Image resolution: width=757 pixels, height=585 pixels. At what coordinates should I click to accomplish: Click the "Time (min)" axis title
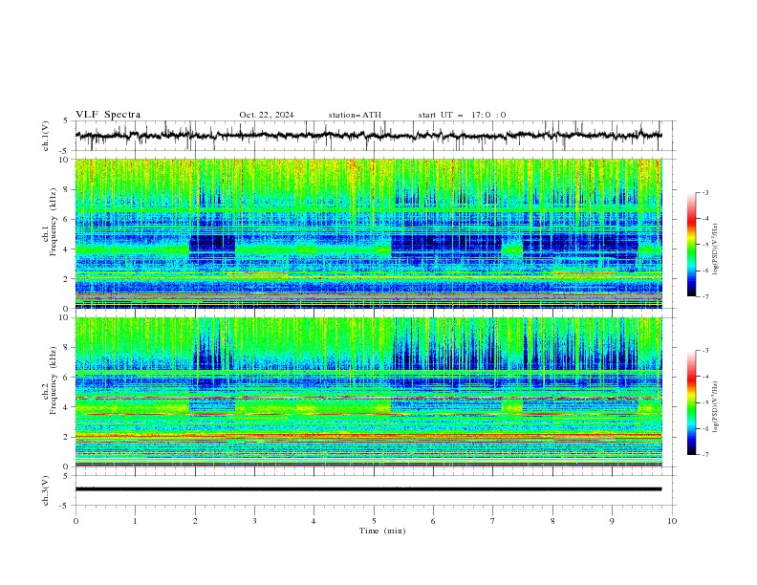(x=382, y=531)
